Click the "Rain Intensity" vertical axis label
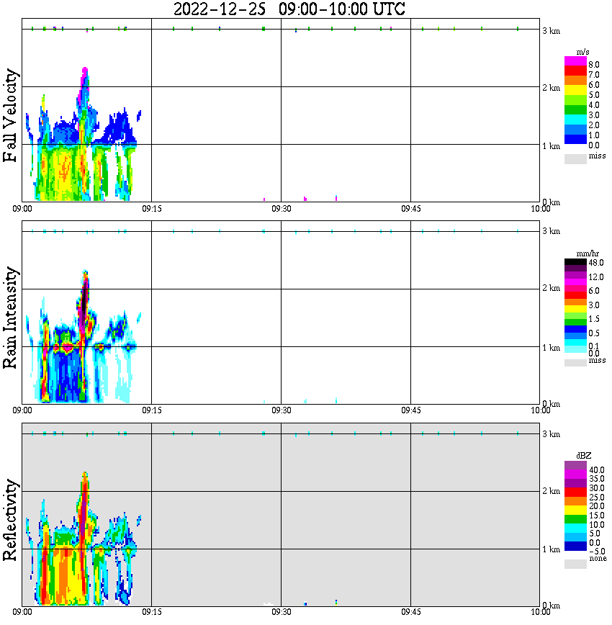Image resolution: width=612 pixels, height=625 pixels. [x=10, y=318]
